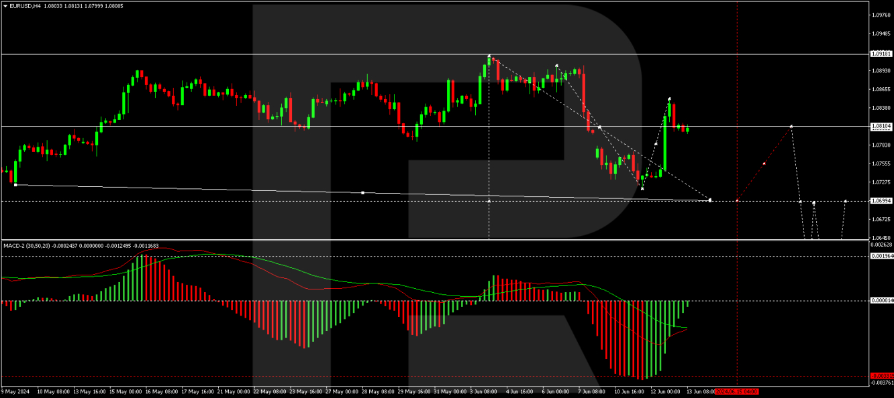
Task: Select the 9 May 2024 date label
Action: point(15,391)
